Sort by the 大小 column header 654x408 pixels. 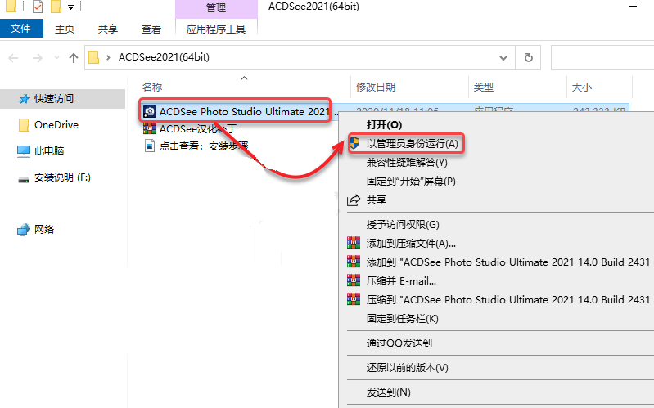(x=582, y=87)
